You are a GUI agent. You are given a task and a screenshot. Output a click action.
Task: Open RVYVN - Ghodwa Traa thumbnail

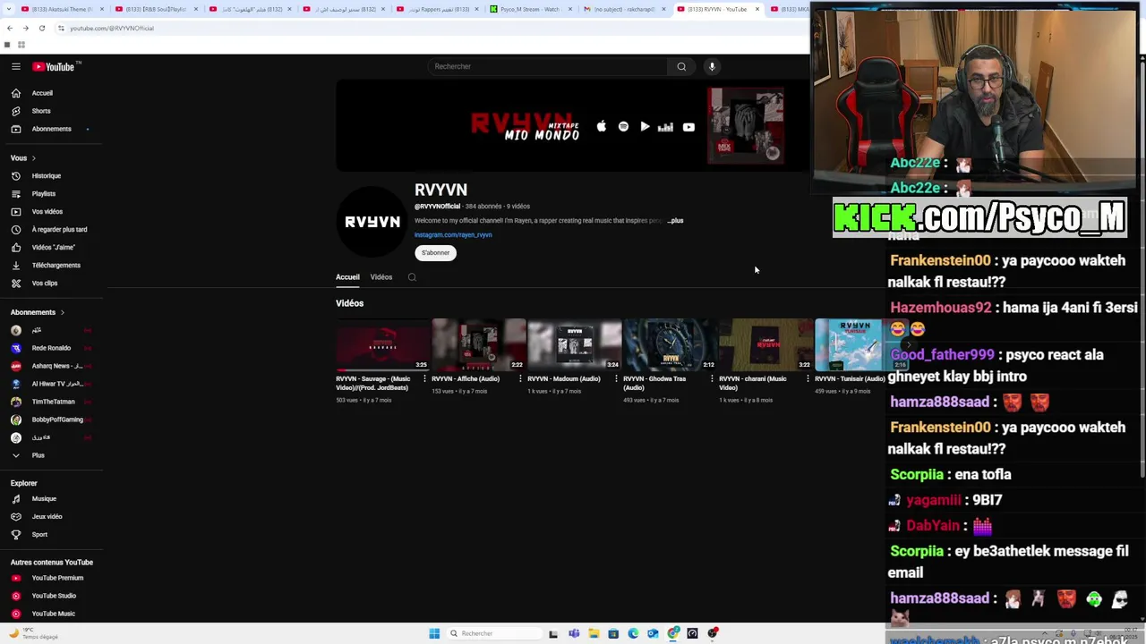tap(671, 344)
